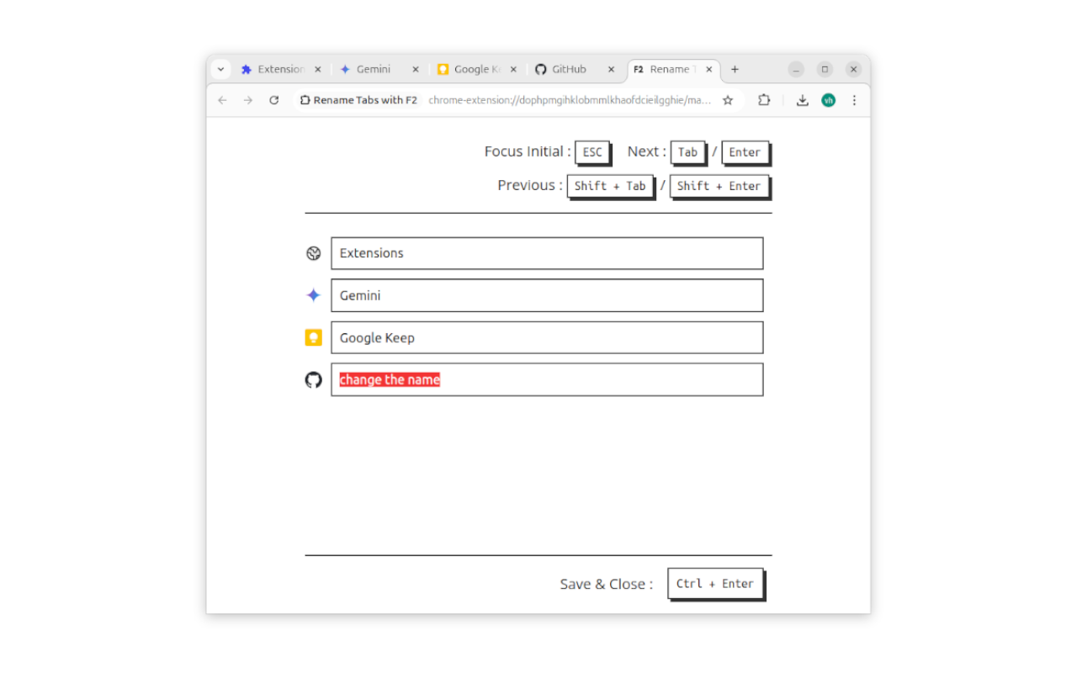Click the Google Keep favicon in list
Viewport: 1077px width, 673px height.
pyautogui.click(x=314, y=337)
